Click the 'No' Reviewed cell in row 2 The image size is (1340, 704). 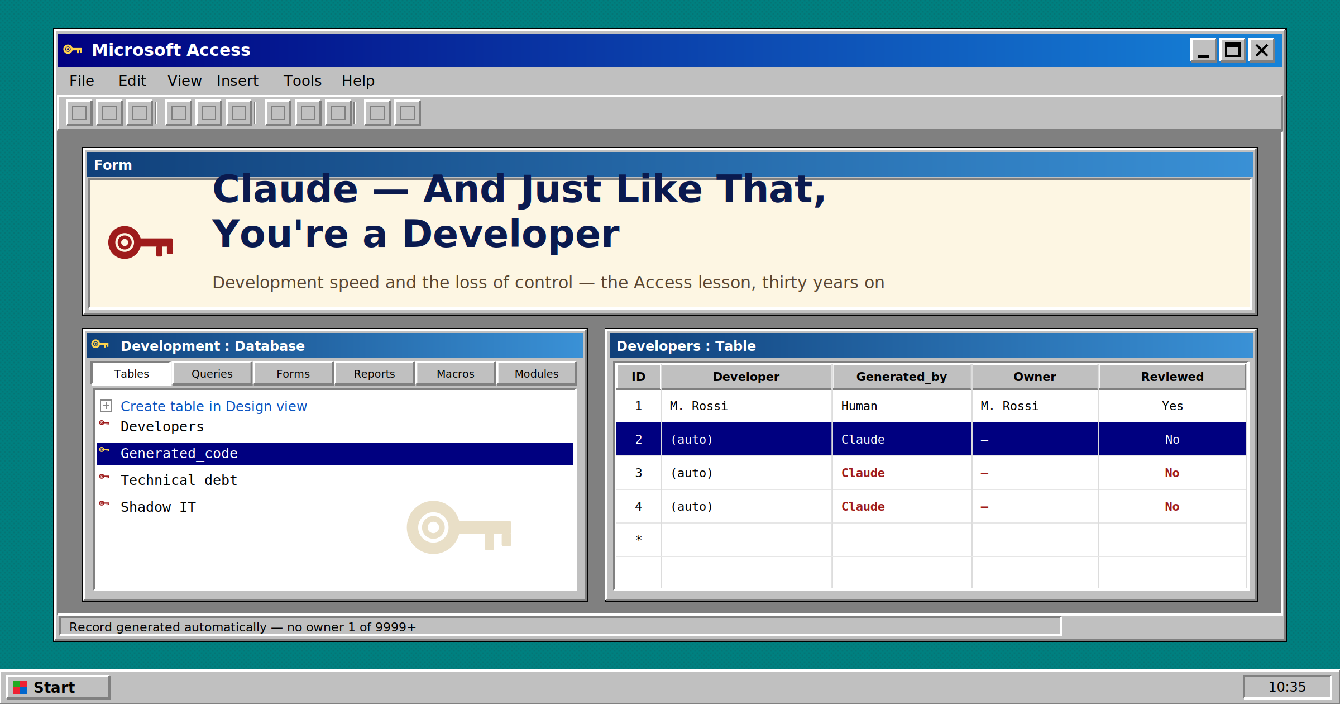tap(1172, 440)
